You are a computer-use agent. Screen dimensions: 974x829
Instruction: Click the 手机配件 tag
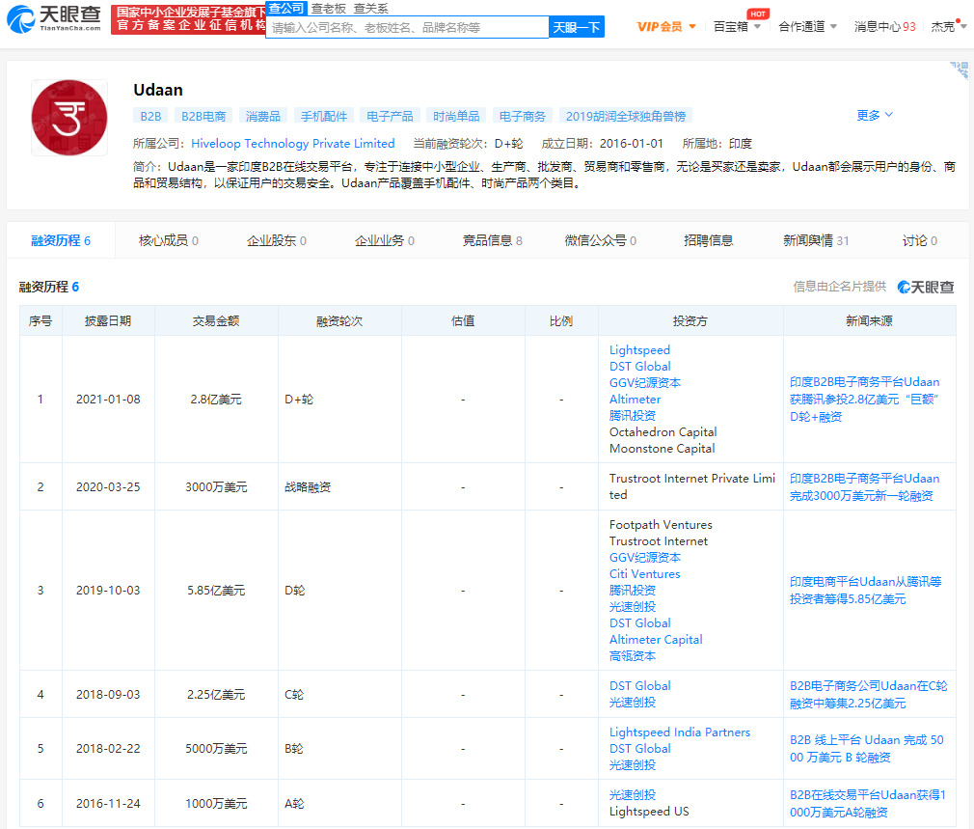(x=324, y=116)
